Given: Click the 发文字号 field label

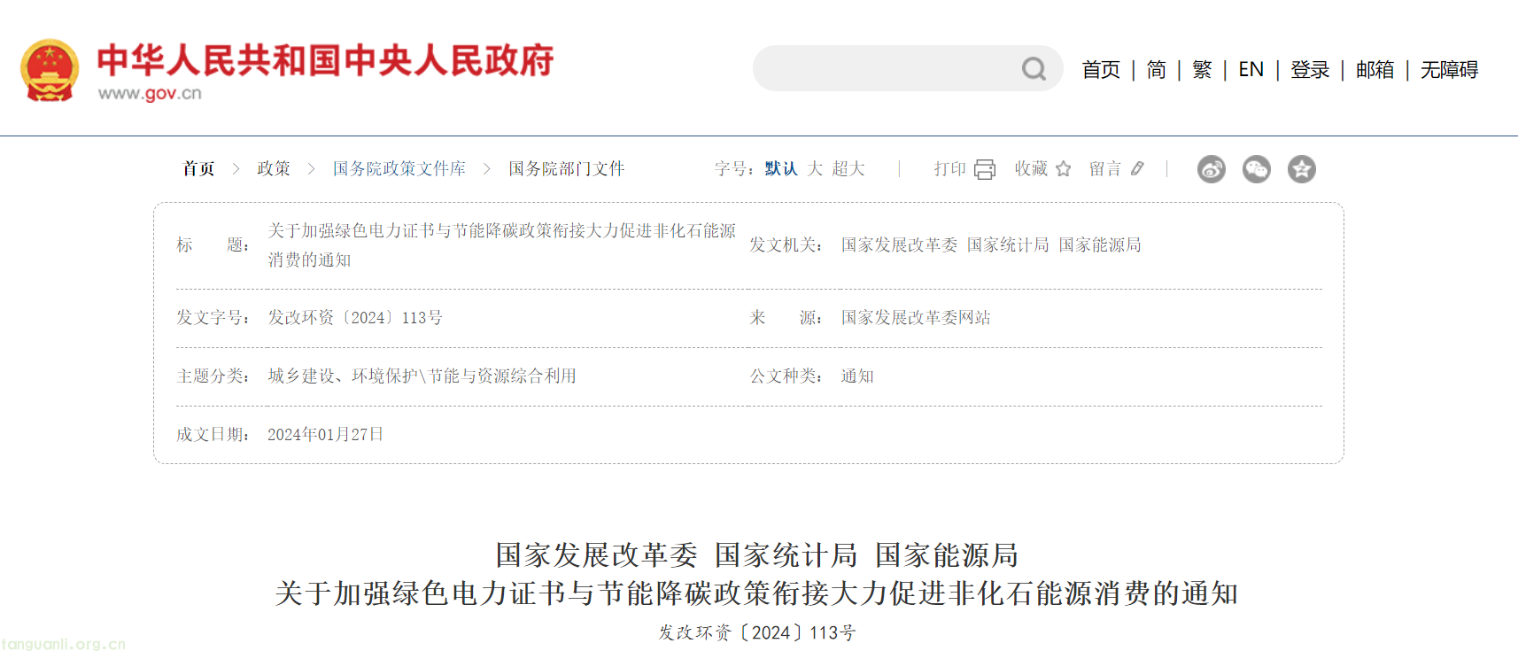Looking at the screenshot, I should point(213,317).
